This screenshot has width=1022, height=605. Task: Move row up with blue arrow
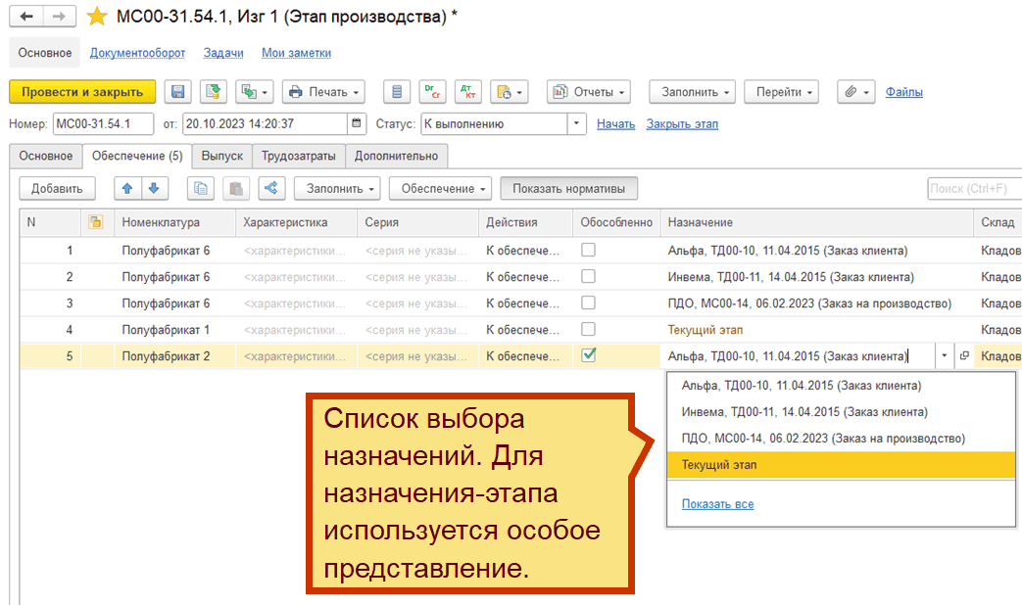coord(127,188)
